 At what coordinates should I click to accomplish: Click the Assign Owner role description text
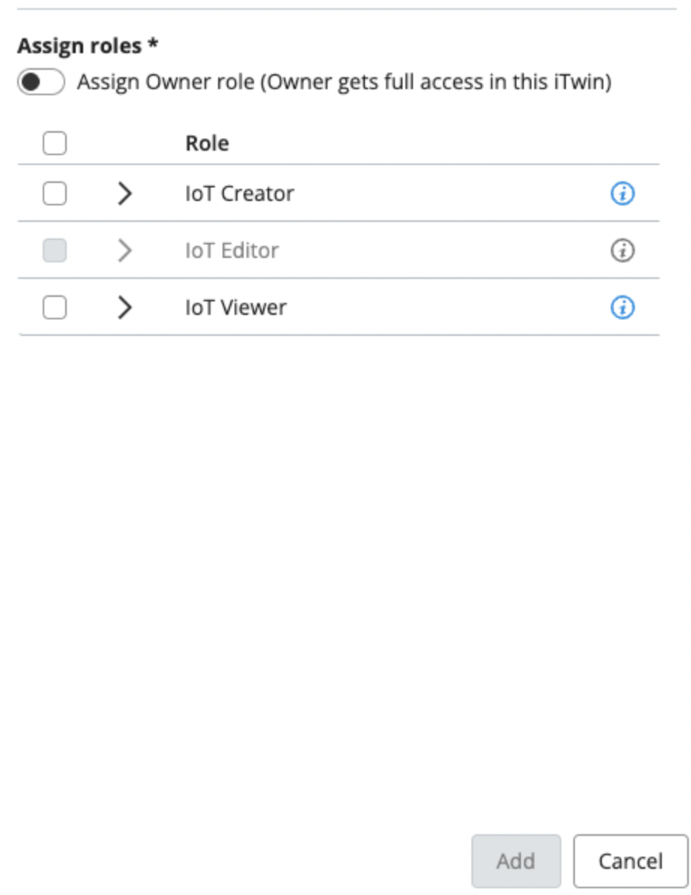pos(344,82)
